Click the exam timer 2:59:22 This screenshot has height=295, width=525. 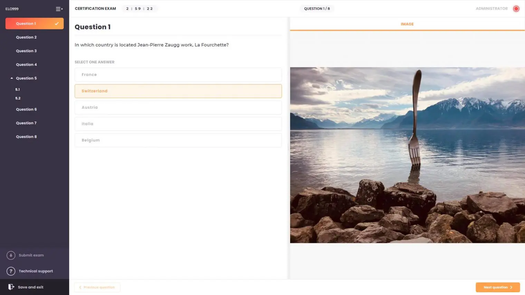coord(140,9)
